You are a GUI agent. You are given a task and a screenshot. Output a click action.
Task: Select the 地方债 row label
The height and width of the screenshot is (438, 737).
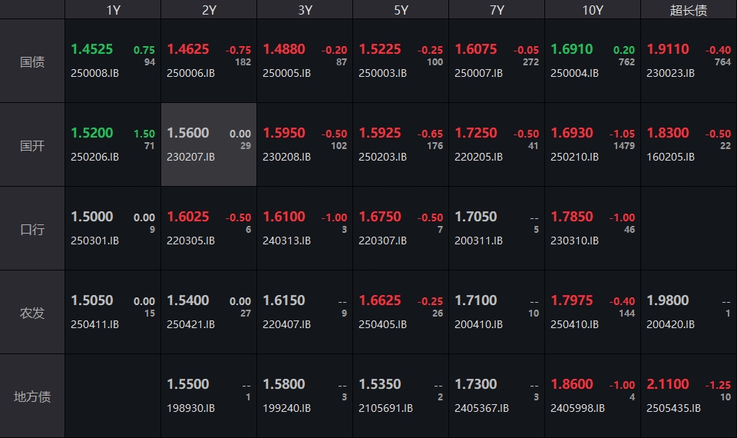[32, 397]
